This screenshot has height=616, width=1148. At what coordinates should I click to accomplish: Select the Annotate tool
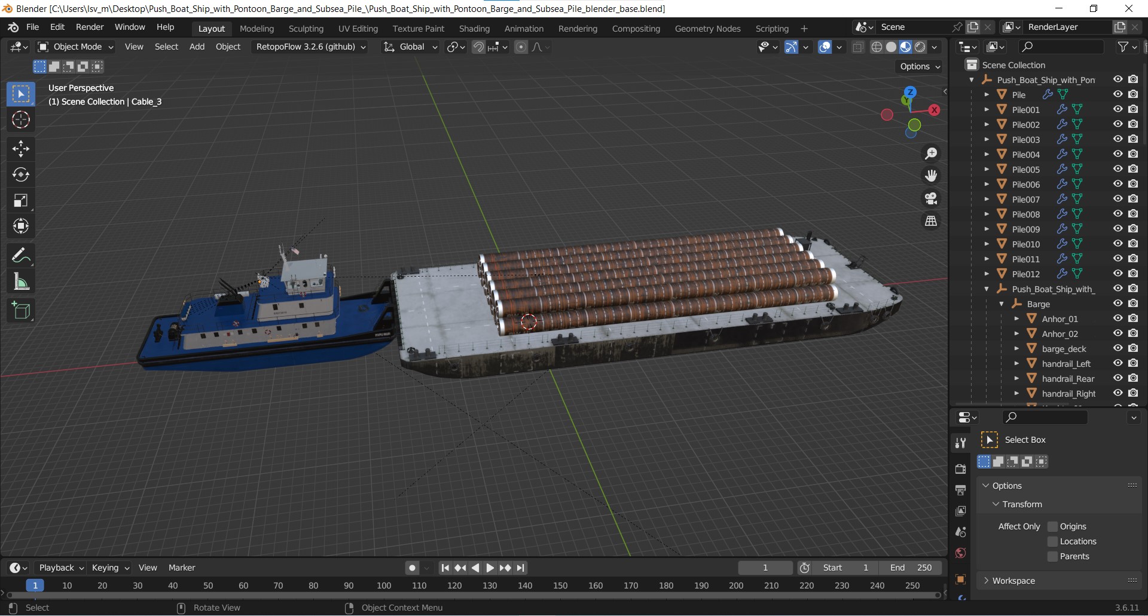pyautogui.click(x=21, y=256)
